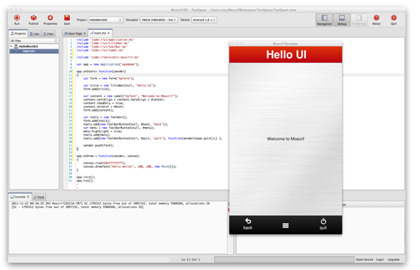Click the Upgrade link in status bar
The height and width of the screenshot is (270, 420).
click(394, 260)
